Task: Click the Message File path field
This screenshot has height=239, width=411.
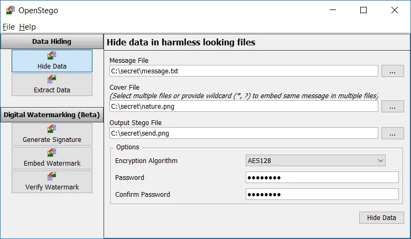Action: click(243, 71)
